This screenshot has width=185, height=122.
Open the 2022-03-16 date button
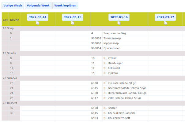pyautogui.click(x=119, y=17)
